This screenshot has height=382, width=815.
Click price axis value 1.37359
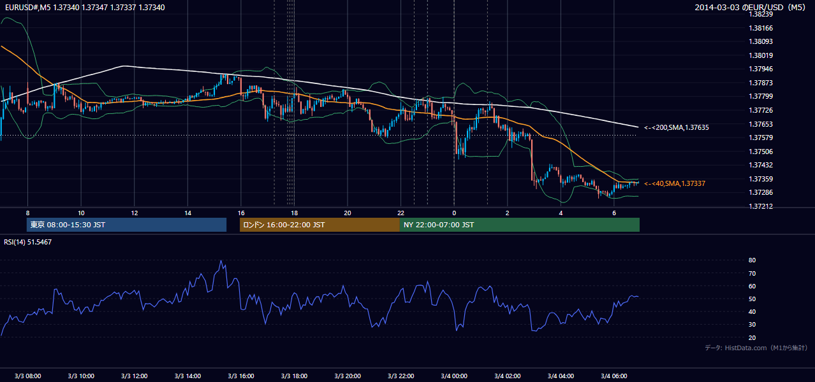(x=761, y=179)
